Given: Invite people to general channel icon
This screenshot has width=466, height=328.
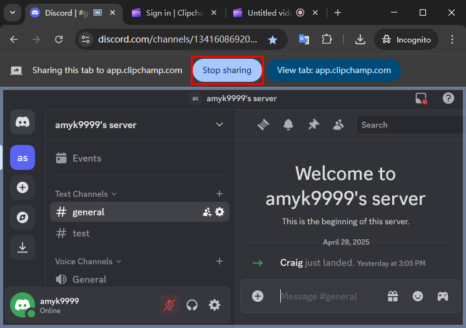Looking at the screenshot, I should [x=207, y=212].
